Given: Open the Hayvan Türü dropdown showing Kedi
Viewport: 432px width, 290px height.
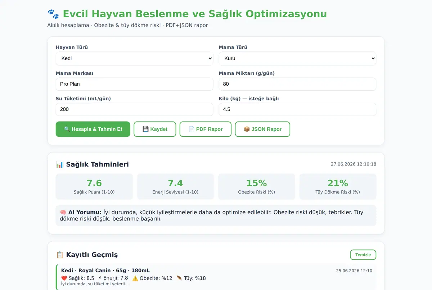Looking at the screenshot, I should pos(134,58).
